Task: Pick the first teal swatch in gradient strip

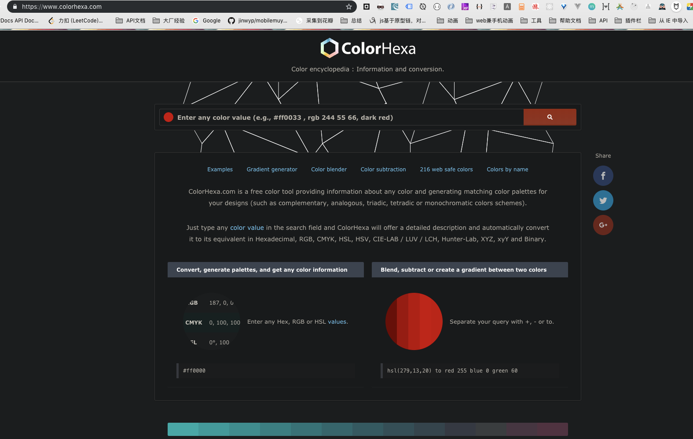Action: point(183,429)
